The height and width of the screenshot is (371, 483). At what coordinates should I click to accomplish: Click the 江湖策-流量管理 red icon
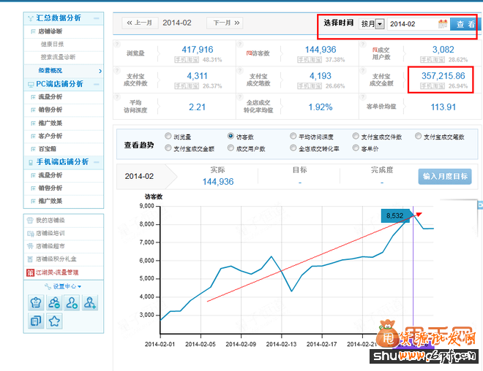coord(30,272)
